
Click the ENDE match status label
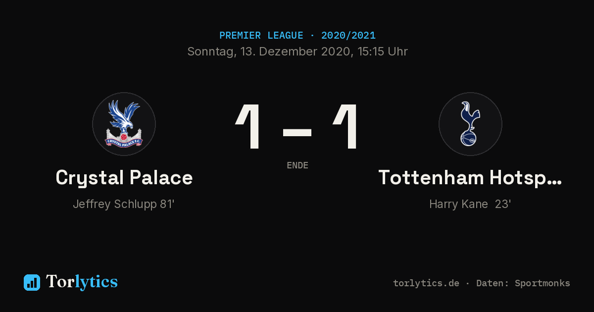[x=297, y=165]
